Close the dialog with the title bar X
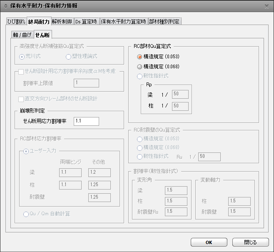 click(x=267, y=7)
